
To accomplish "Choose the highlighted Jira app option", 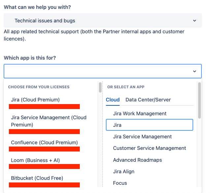I will point(150,125).
